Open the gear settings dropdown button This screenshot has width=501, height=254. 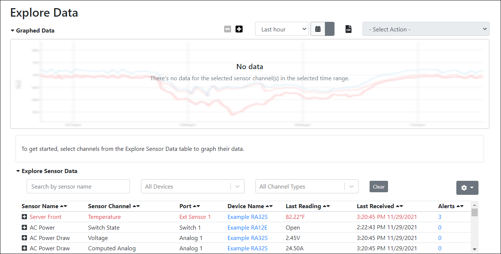coord(467,188)
